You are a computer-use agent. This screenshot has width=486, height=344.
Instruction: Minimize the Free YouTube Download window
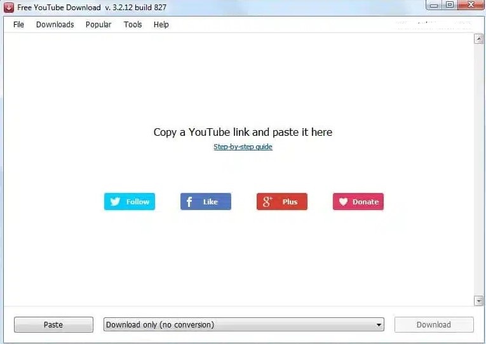(434, 5)
